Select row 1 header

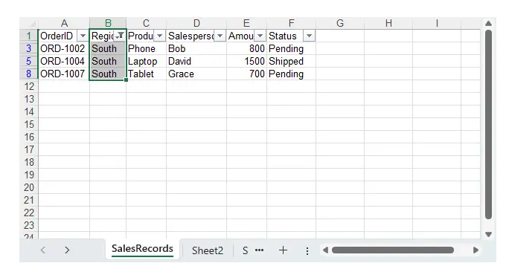pos(28,36)
